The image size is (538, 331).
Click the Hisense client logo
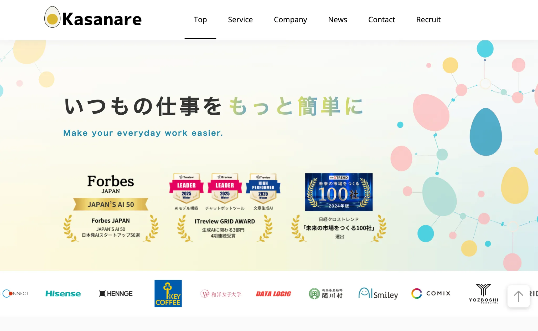(63, 293)
